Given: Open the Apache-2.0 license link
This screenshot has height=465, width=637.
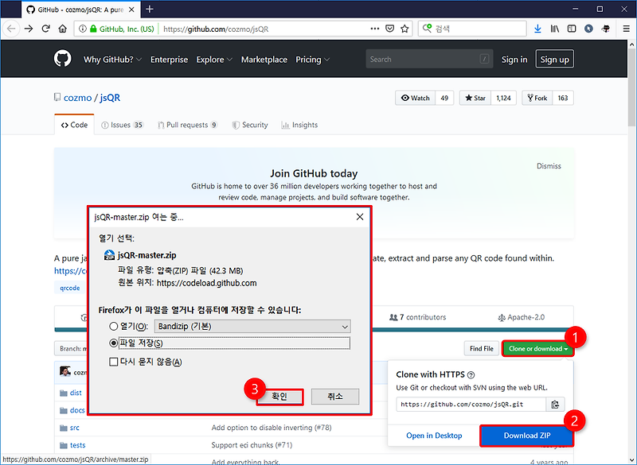Looking at the screenshot, I should [522, 317].
